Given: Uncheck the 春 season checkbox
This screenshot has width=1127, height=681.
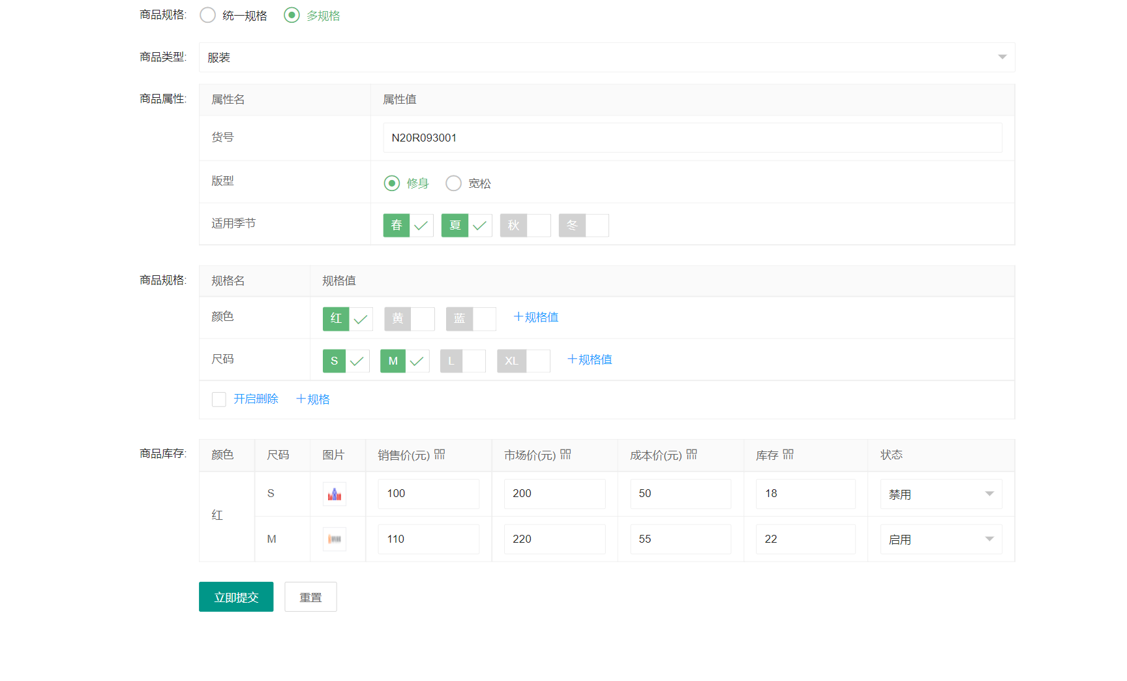Looking at the screenshot, I should [408, 225].
